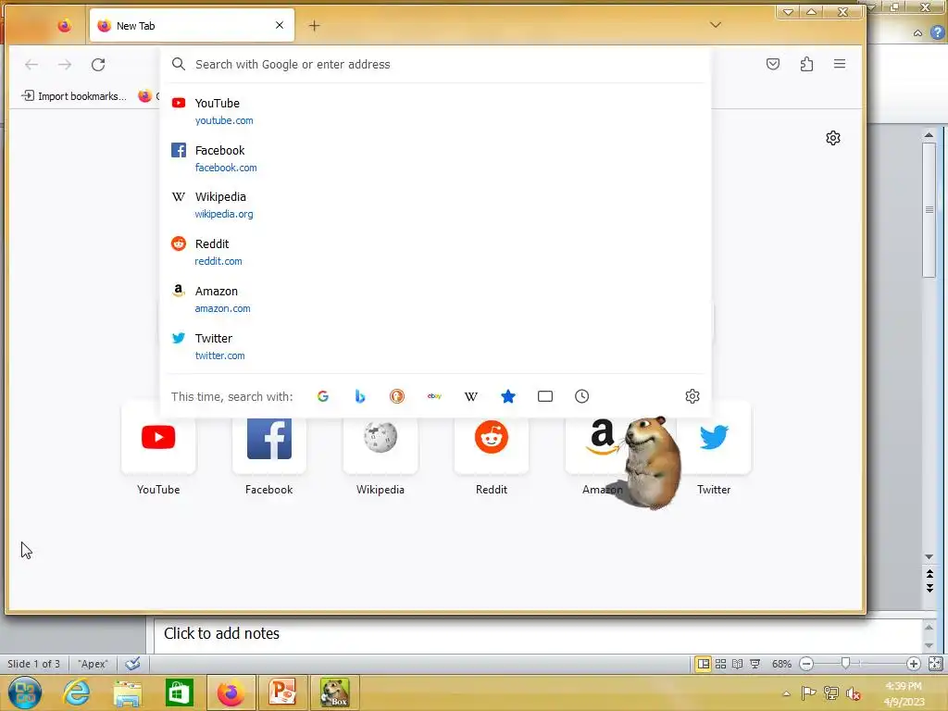Expand the list all tabs chevron
Image resolution: width=948 pixels, height=711 pixels.
tap(716, 25)
